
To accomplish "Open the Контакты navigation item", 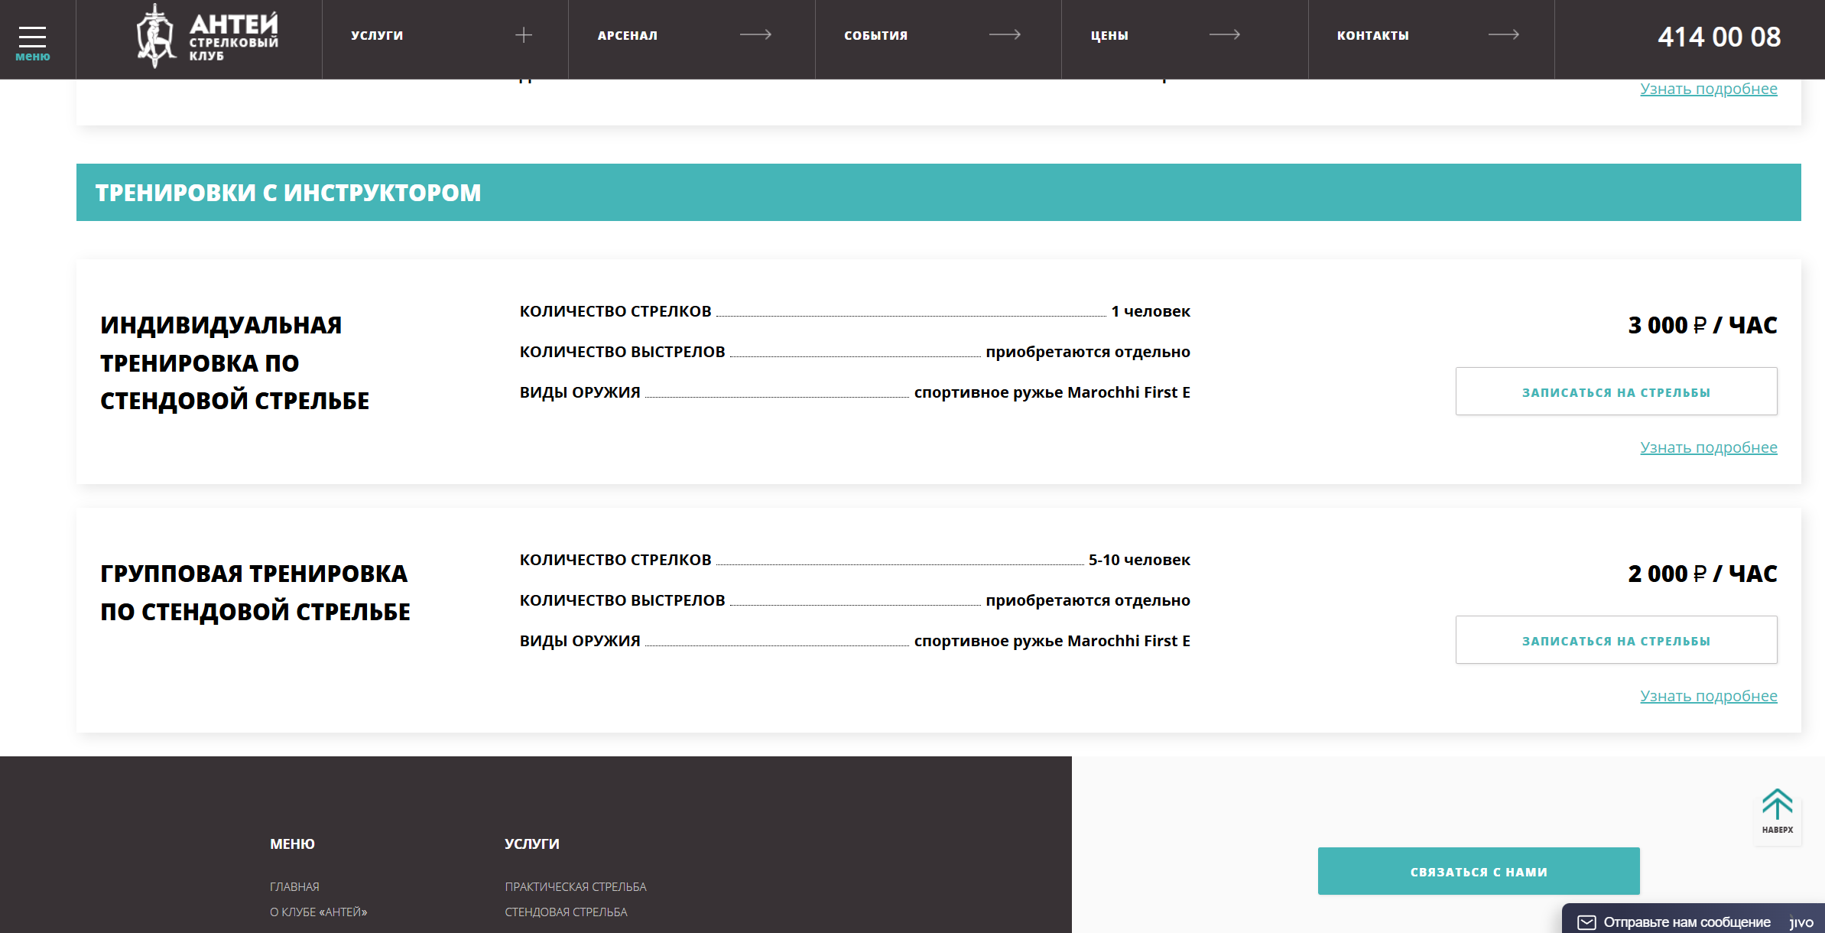I will tap(1372, 36).
